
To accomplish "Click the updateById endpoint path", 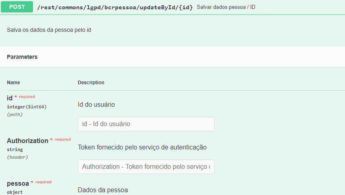I will [115, 7].
